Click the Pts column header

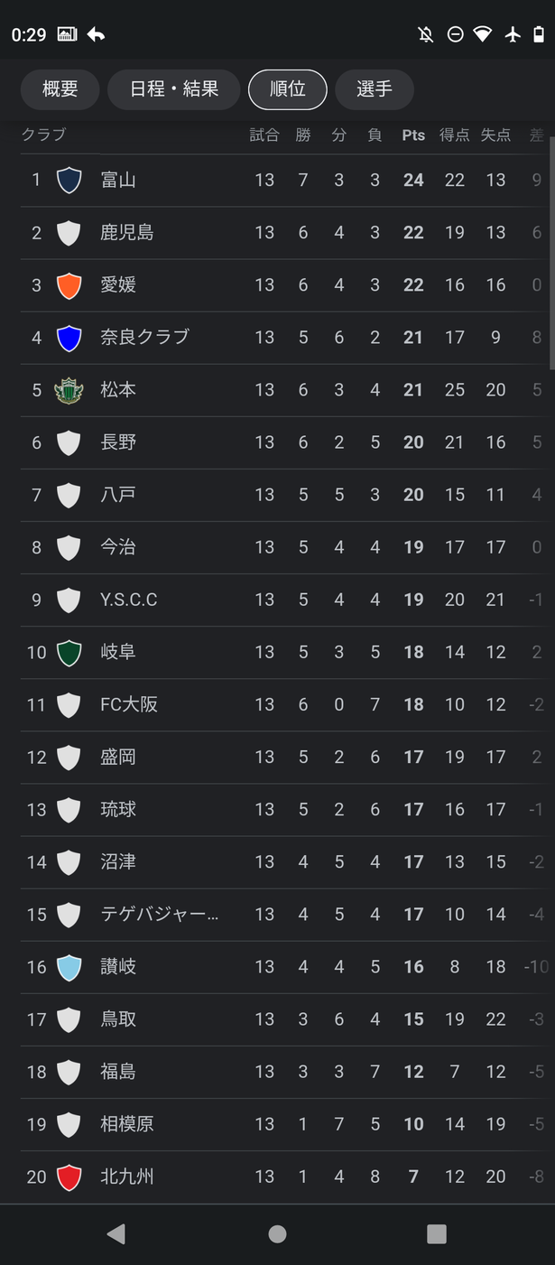(413, 135)
